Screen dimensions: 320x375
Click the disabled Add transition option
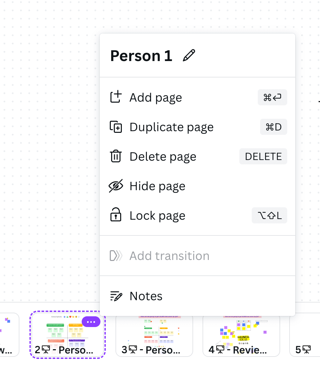pos(169,256)
